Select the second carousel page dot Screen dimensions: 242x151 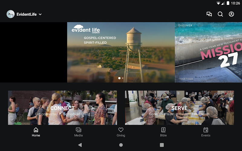coord(123,78)
